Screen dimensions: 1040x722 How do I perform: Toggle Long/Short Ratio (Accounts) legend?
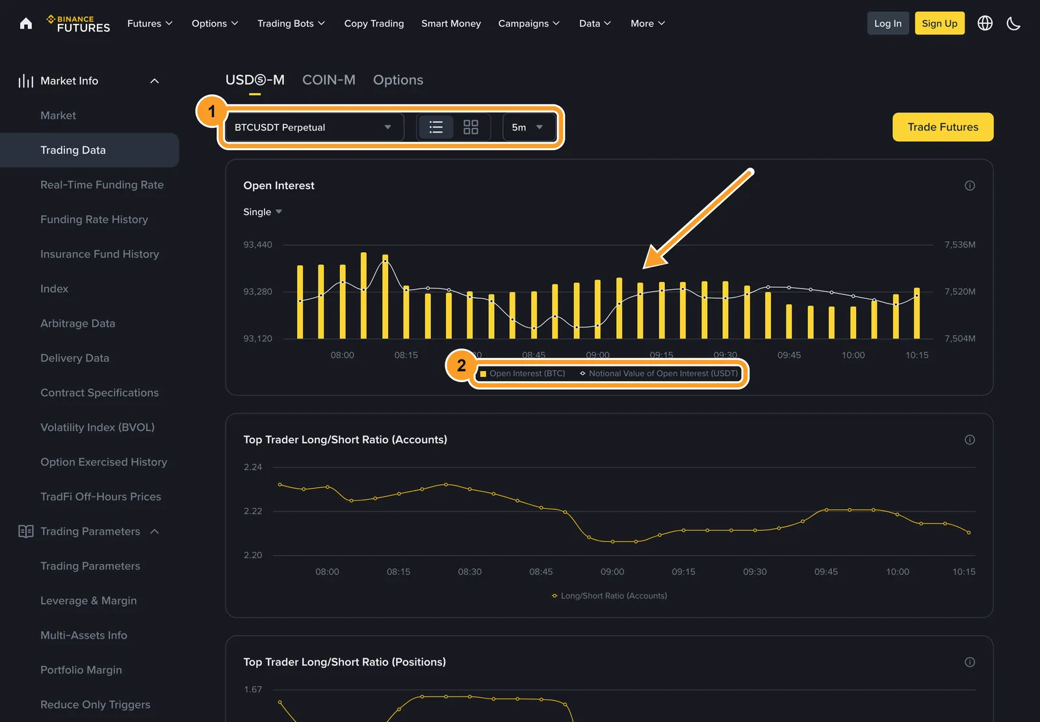pyautogui.click(x=609, y=596)
